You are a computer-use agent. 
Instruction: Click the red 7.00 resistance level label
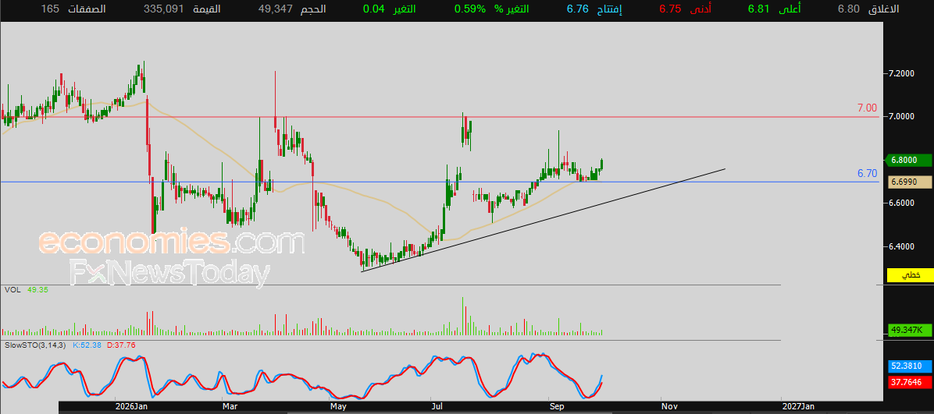tap(867, 108)
